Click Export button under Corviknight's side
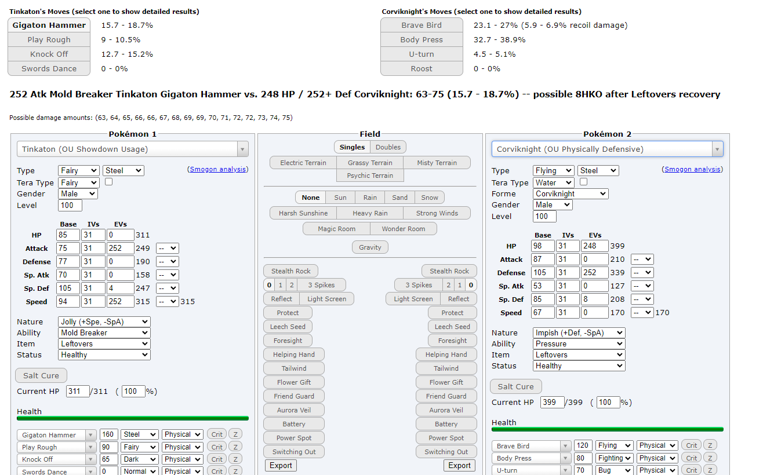Viewport: 763px width, 475px height. pos(459,466)
